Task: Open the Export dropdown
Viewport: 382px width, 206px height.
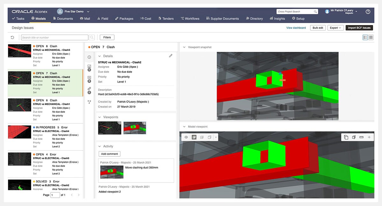Action: [335, 28]
